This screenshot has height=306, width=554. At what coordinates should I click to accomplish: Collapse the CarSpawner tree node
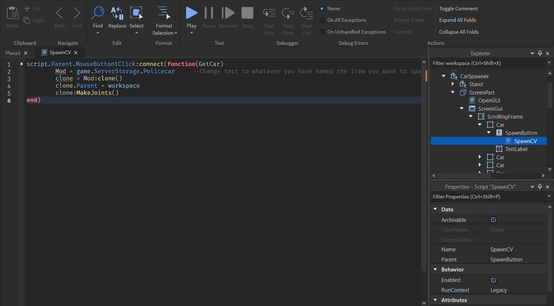point(443,76)
